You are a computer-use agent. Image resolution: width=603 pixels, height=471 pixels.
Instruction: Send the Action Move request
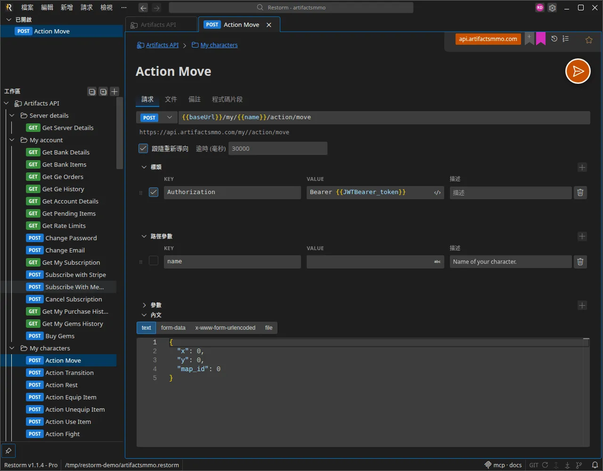[578, 71]
